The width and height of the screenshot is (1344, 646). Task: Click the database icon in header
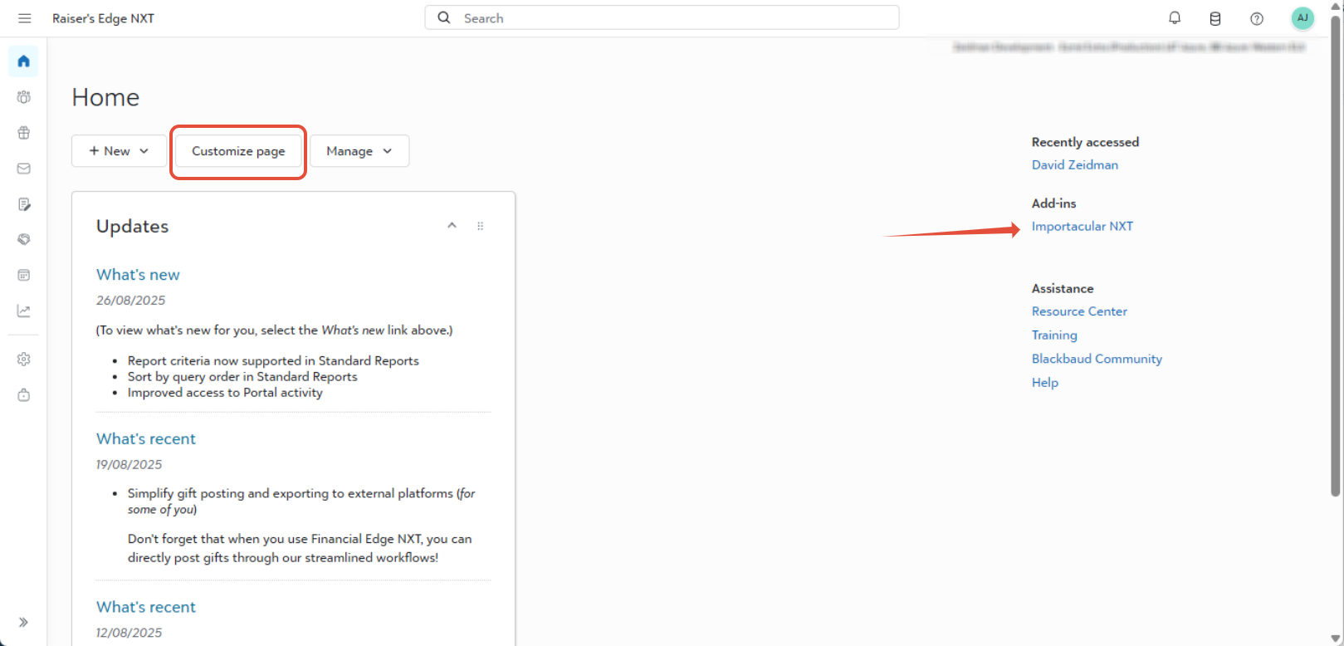(1215, 18)
